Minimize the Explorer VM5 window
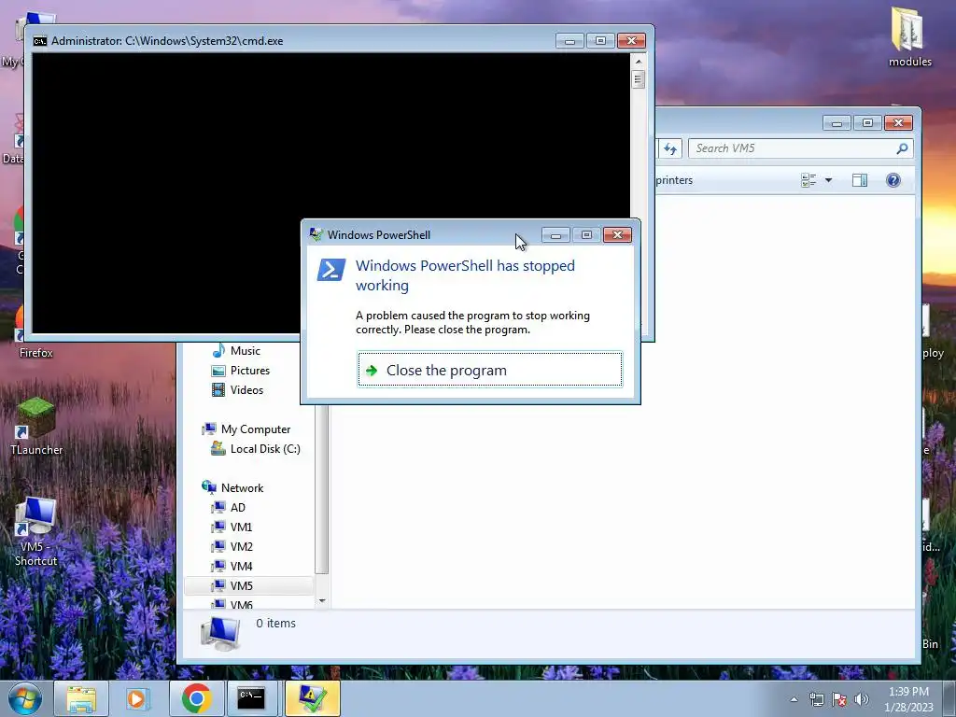956x717 pixels. [x=836, y=123]
